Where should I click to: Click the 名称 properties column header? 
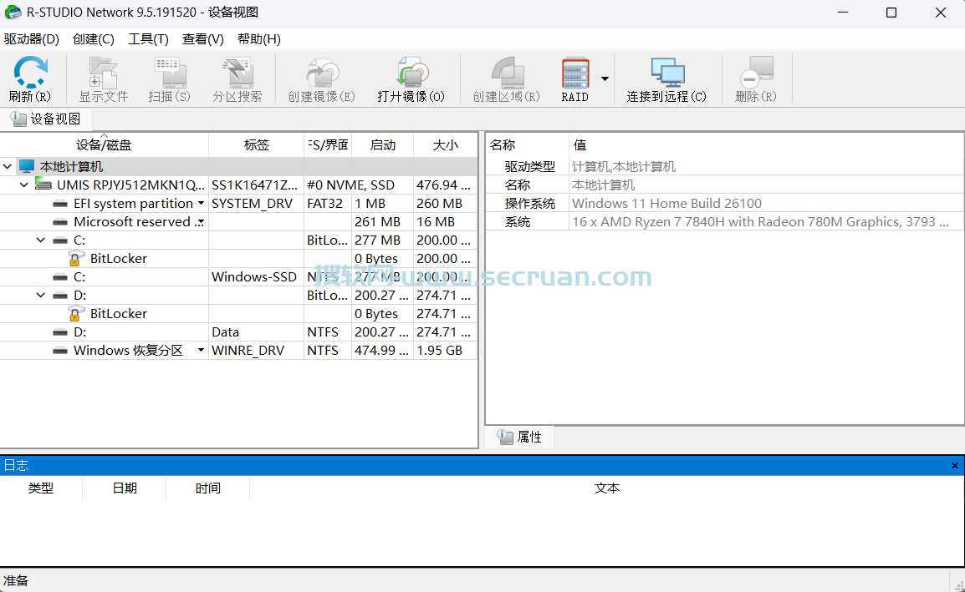528,145
